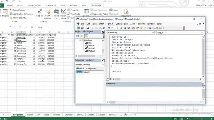Viewport: 214px width, 120px height.
Task: Undo the last edit in the VBA toolbar
Action: [109, 28]
